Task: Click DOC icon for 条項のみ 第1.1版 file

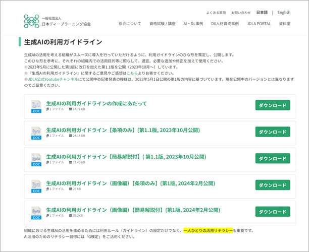Action: pos(36,133)
